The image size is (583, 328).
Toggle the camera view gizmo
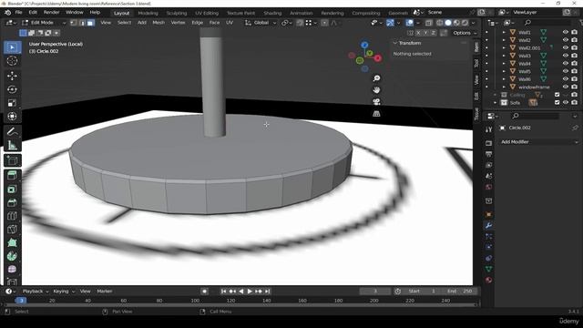tap(376, 102)
